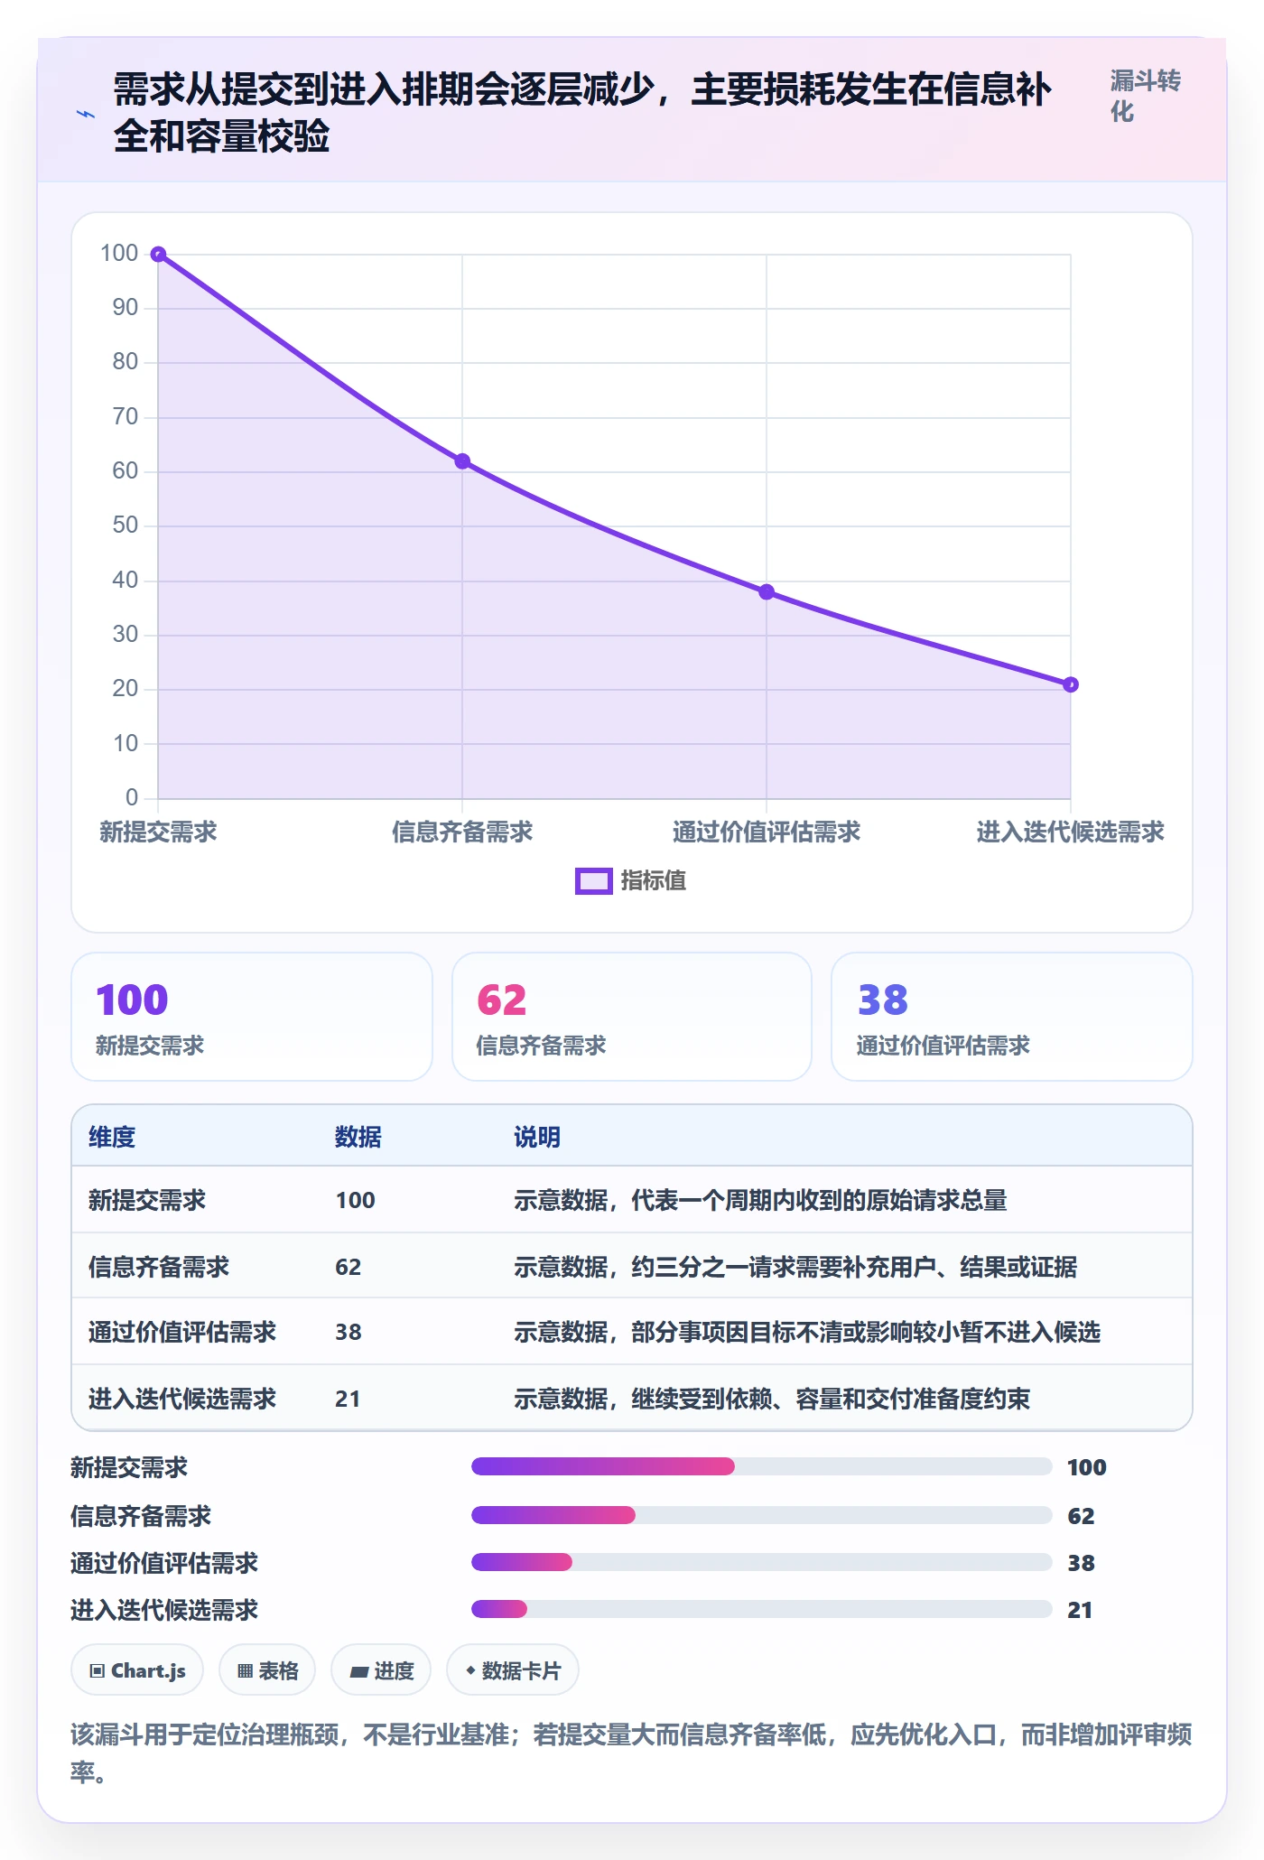Click the lightning icon beside the title
1264x1860 pixels.
coord(86,114)
